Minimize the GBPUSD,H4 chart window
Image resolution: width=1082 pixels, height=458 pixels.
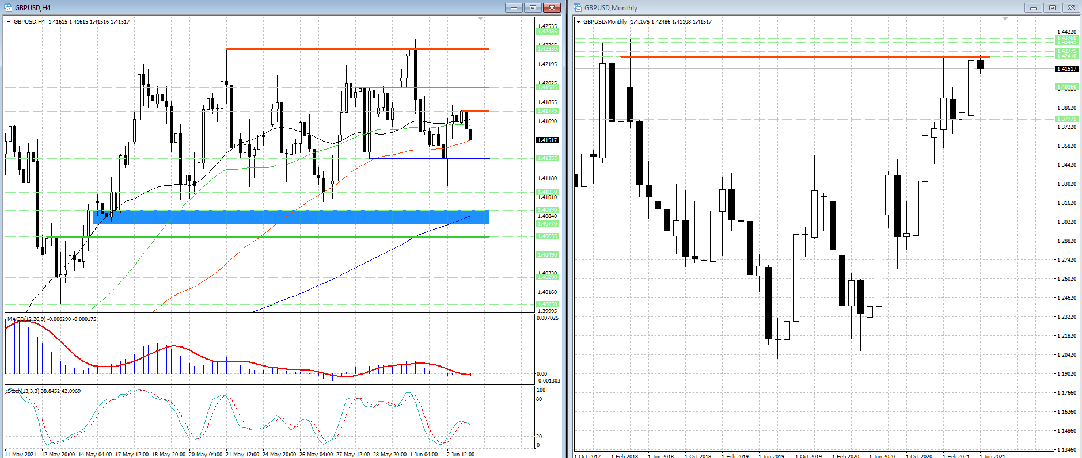point(514,7)
